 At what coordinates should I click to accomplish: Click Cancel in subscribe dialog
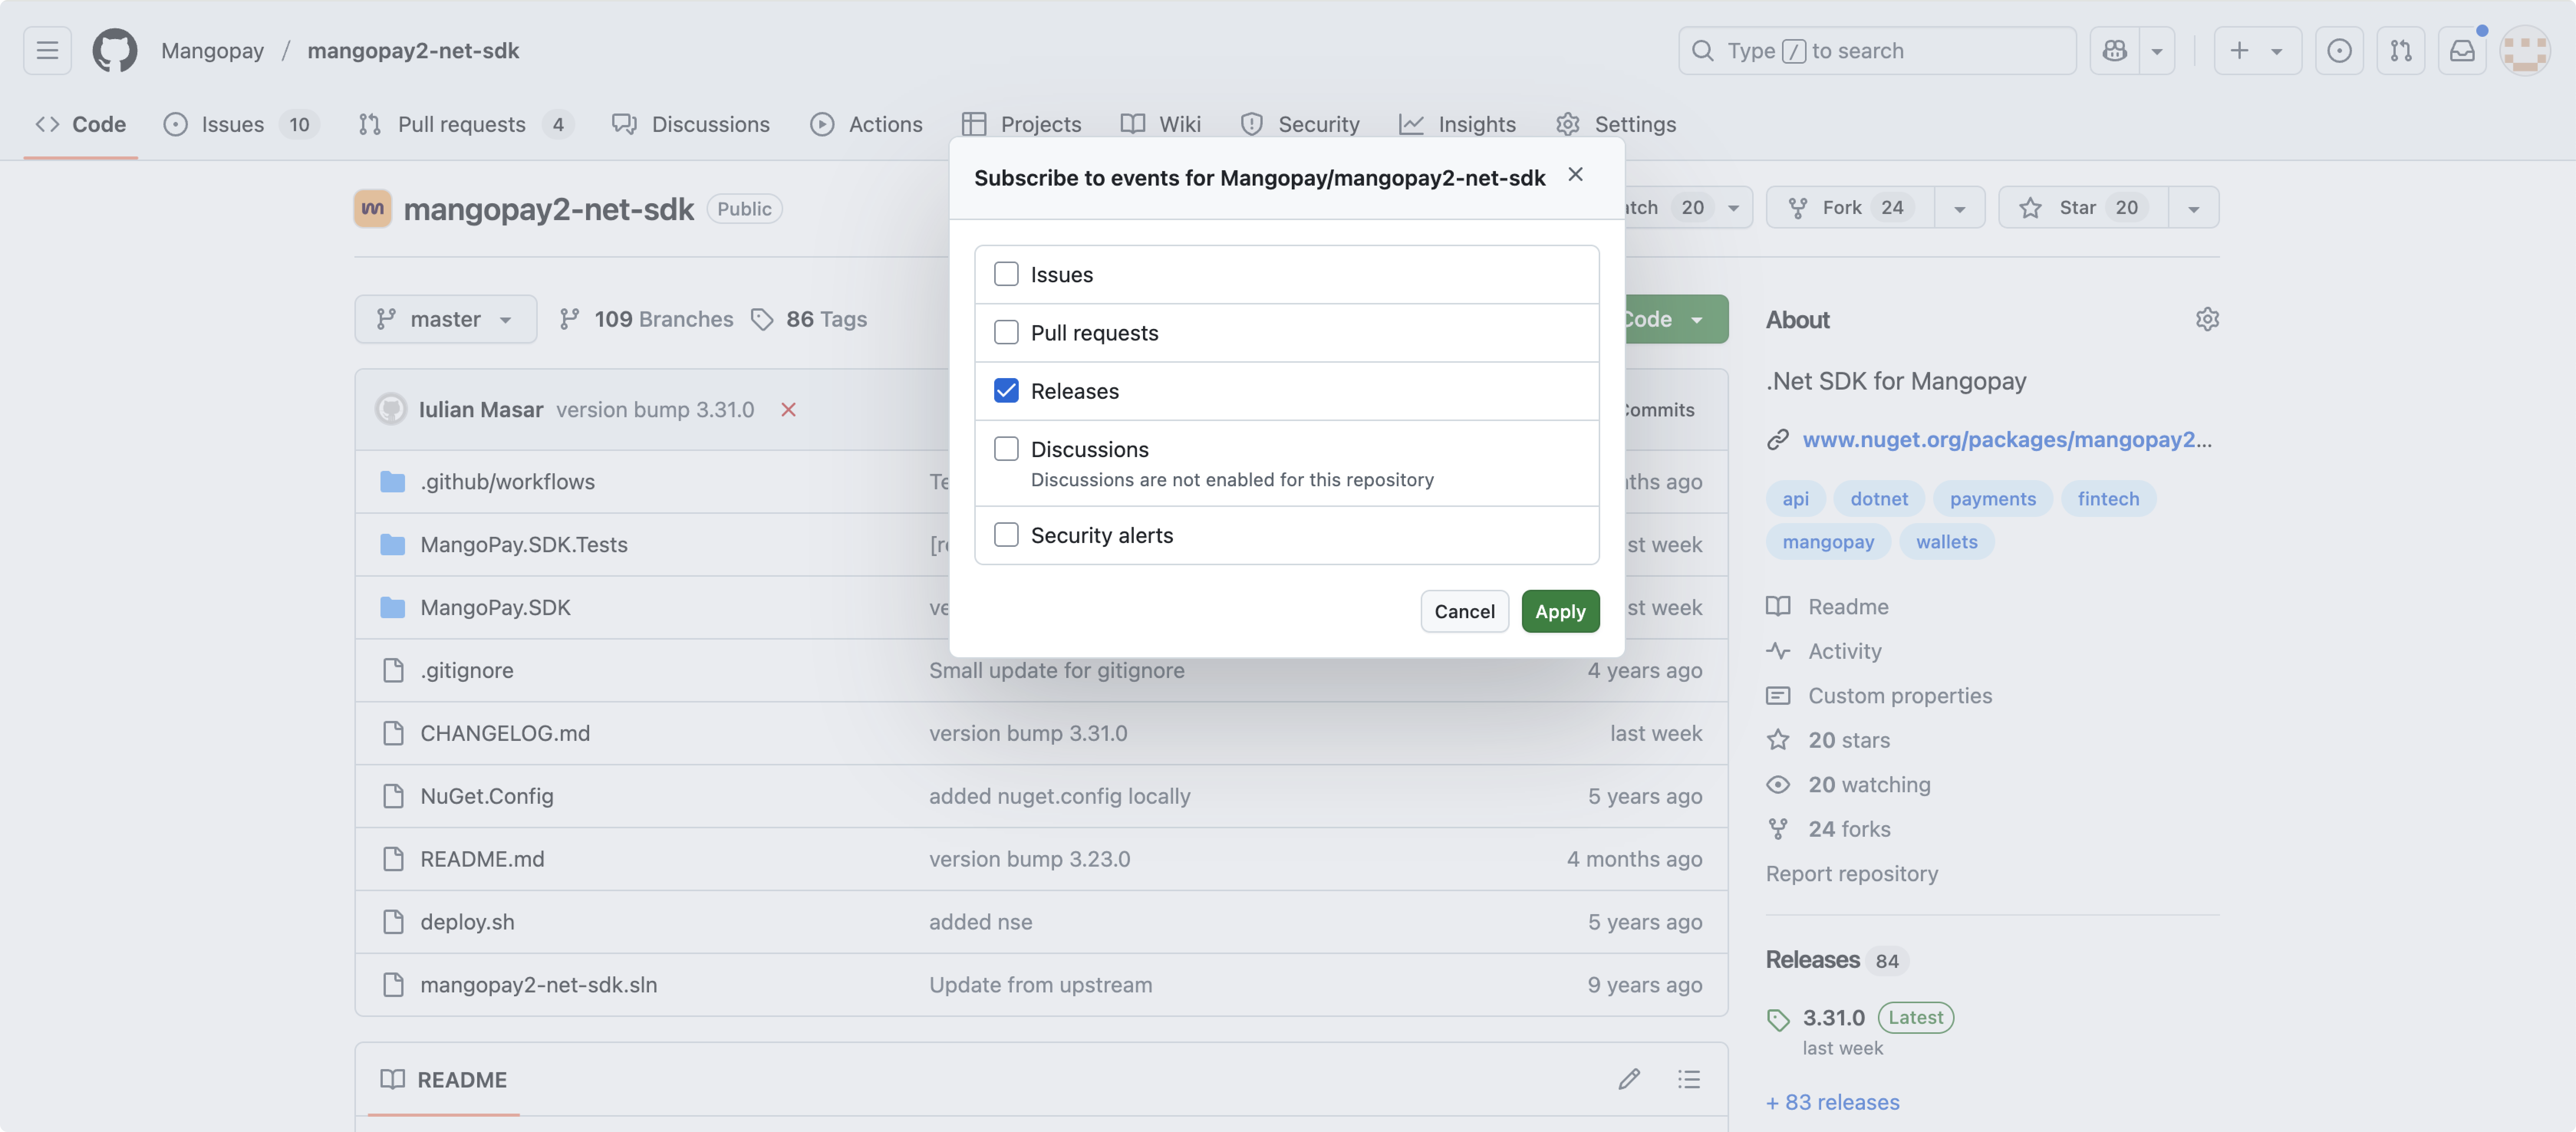coord(1464,611)
